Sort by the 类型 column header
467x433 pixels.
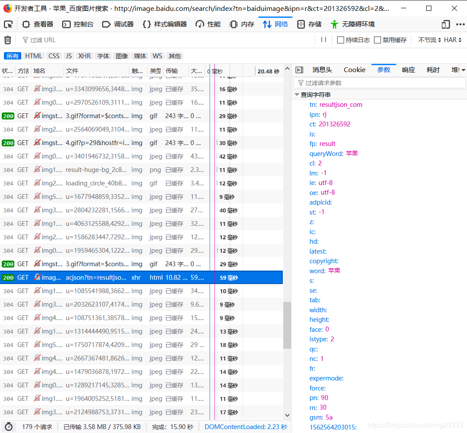[155, 71]
